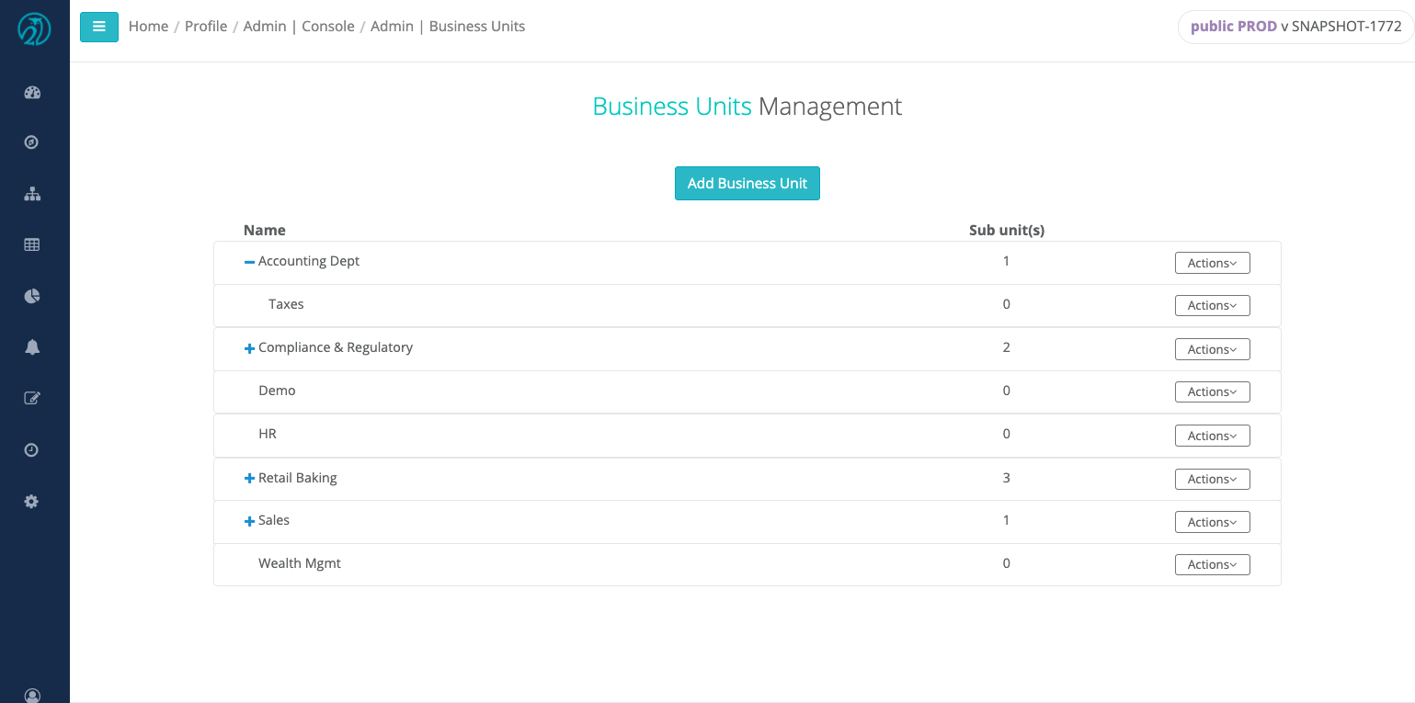This screenshot has width=1415, height=703.
Task: Click the clock history sidebar icon
Action: point(32,449)
